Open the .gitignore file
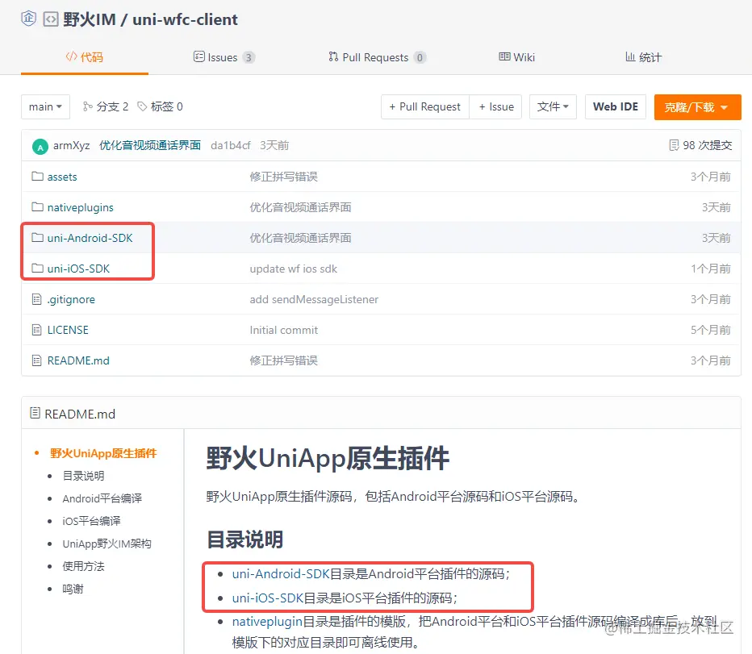Image resolution: width=752 pixels, height=654 pixels. [x=71, y=300]
